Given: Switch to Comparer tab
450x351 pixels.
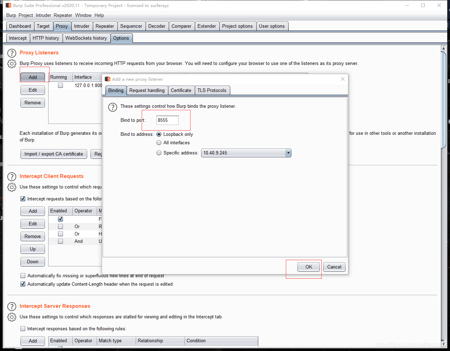Looking at the screenshot, I should point(181,26).
